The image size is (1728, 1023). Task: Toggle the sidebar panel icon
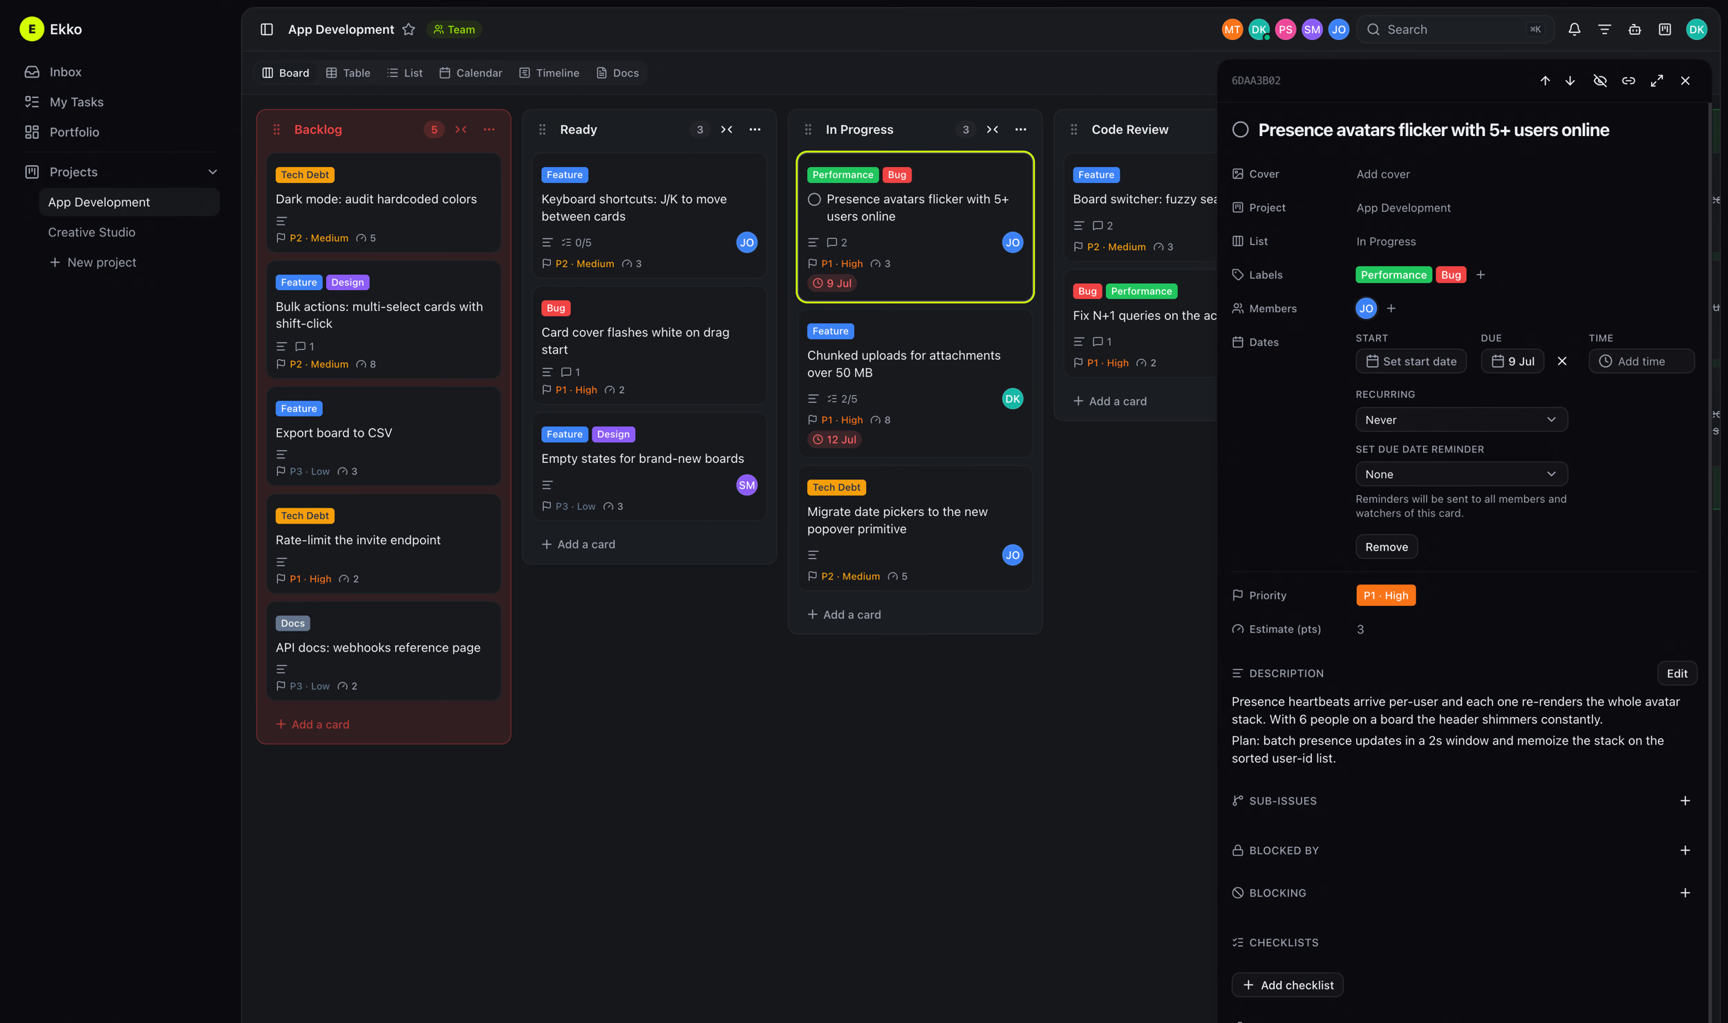[267, 29]
